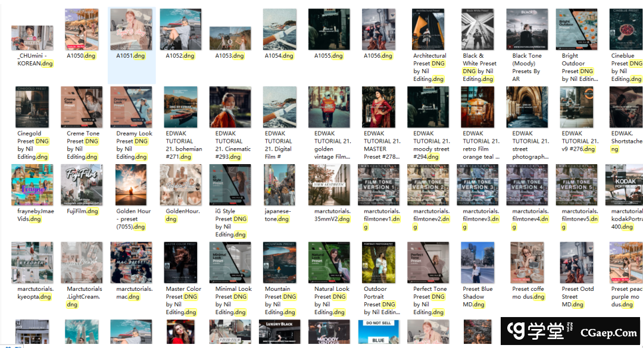Select the Dreamy Look Preset file
Image resolution: width=643 pixels, height=348 pixels.
point(132,107)
